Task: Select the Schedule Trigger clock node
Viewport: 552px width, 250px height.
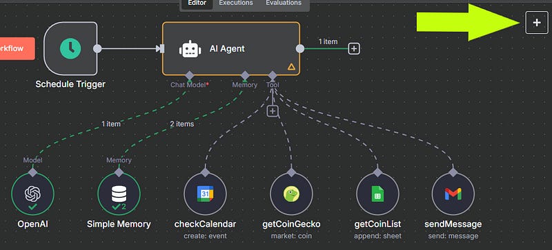Action: (70, 48)
